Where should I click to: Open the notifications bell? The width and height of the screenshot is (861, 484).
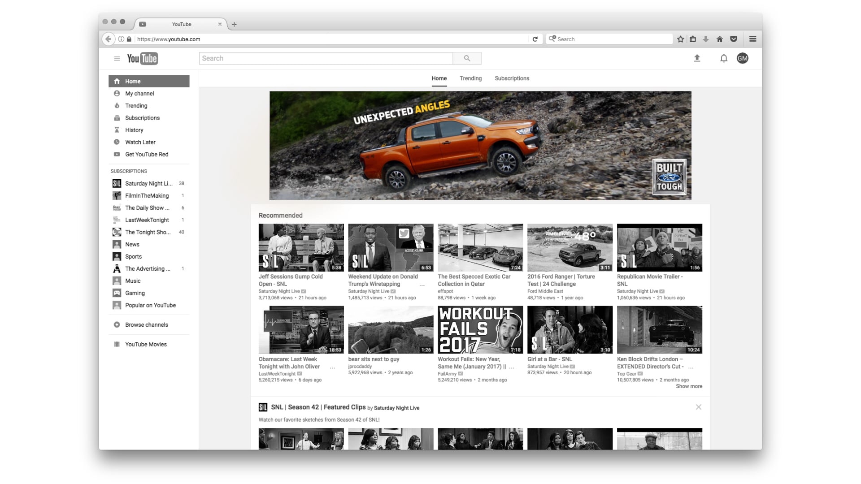pos(723,58)
